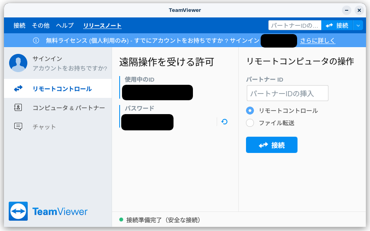Open the さらに詳しく link
The image size is (370, 231).
point(318,40)
